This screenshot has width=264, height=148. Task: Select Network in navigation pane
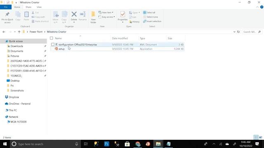tap(13, 117)
